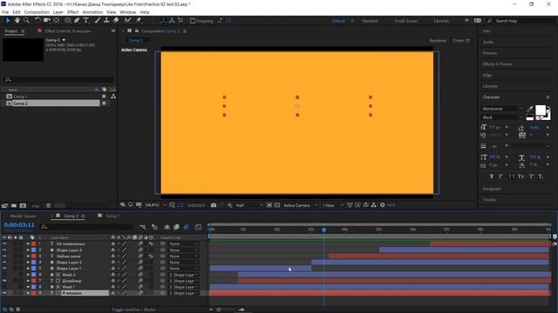Screen dimensions: 558x313
Task: Select the Pan Behind anchor point tool
Action: pyautogui.click(x=56, y=21)
